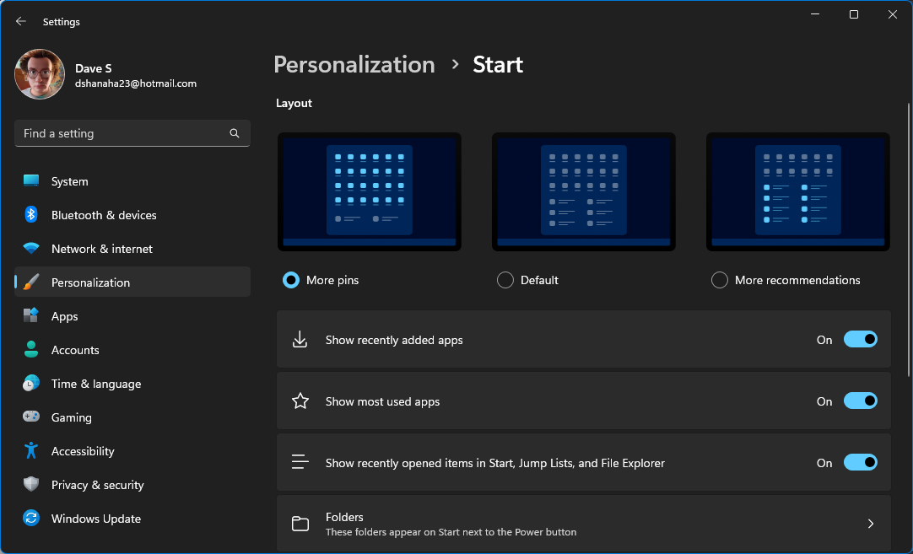Toggle off Show recently added apps
Screen dimensions: 913x554
[860, 339]
